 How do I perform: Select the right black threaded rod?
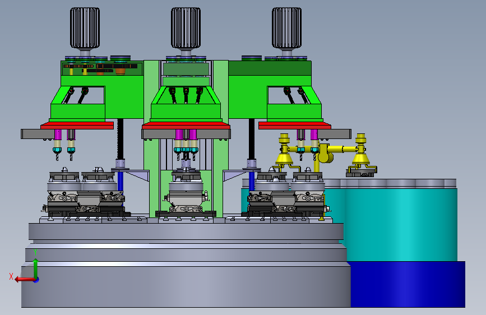252,139
